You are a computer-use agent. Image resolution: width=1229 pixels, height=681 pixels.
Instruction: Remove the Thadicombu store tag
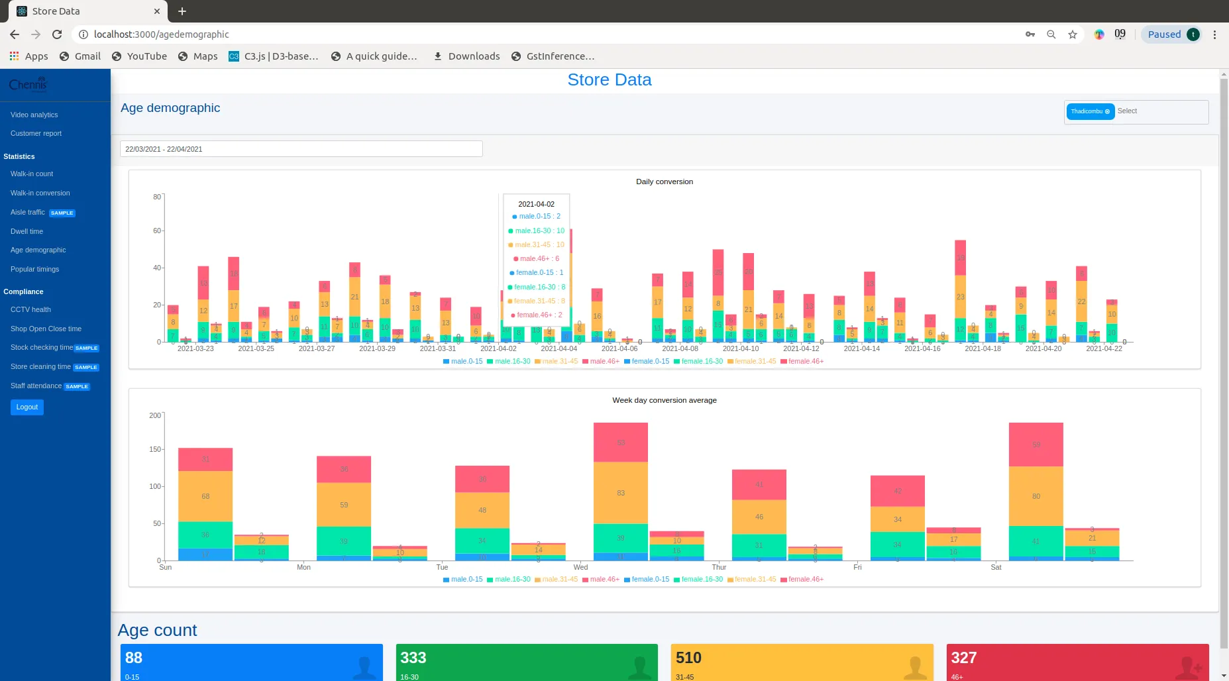(x=1107, y=111)
